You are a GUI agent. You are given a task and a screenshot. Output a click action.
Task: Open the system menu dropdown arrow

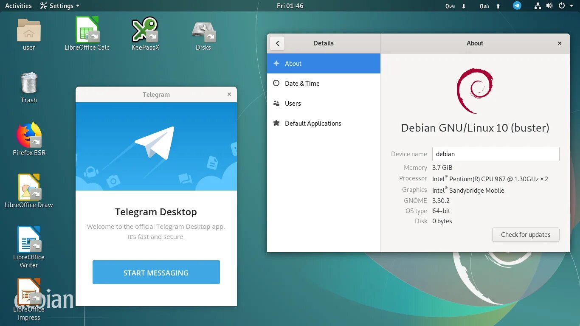click(x=572, y=6)
